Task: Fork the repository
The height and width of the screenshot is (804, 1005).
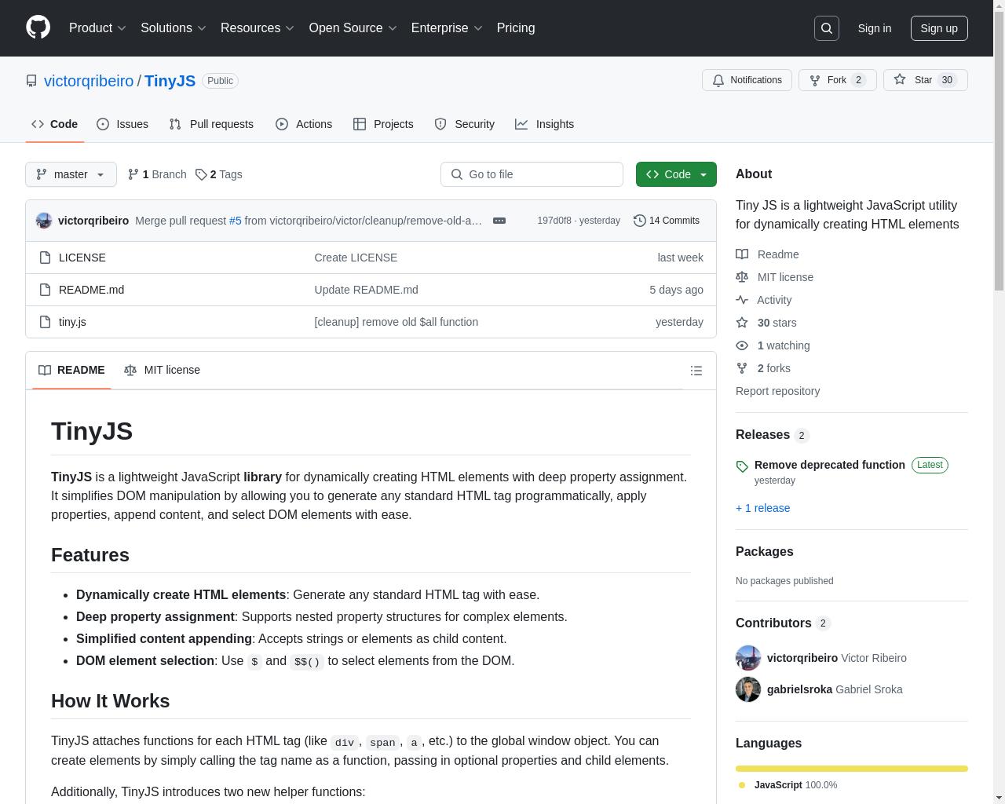Action: click(837, 80)
